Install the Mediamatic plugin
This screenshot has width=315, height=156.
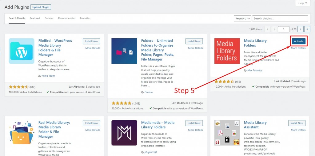(194, 123)
